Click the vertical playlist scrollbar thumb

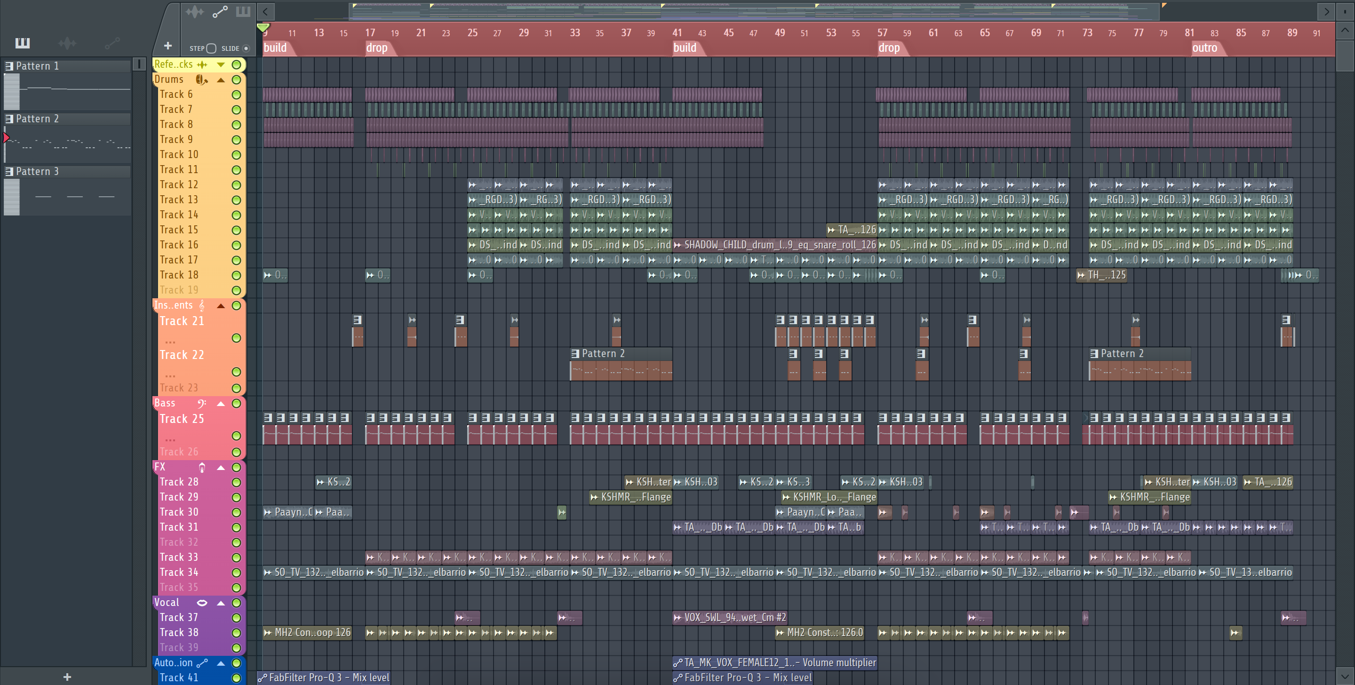coord(1344,56)
